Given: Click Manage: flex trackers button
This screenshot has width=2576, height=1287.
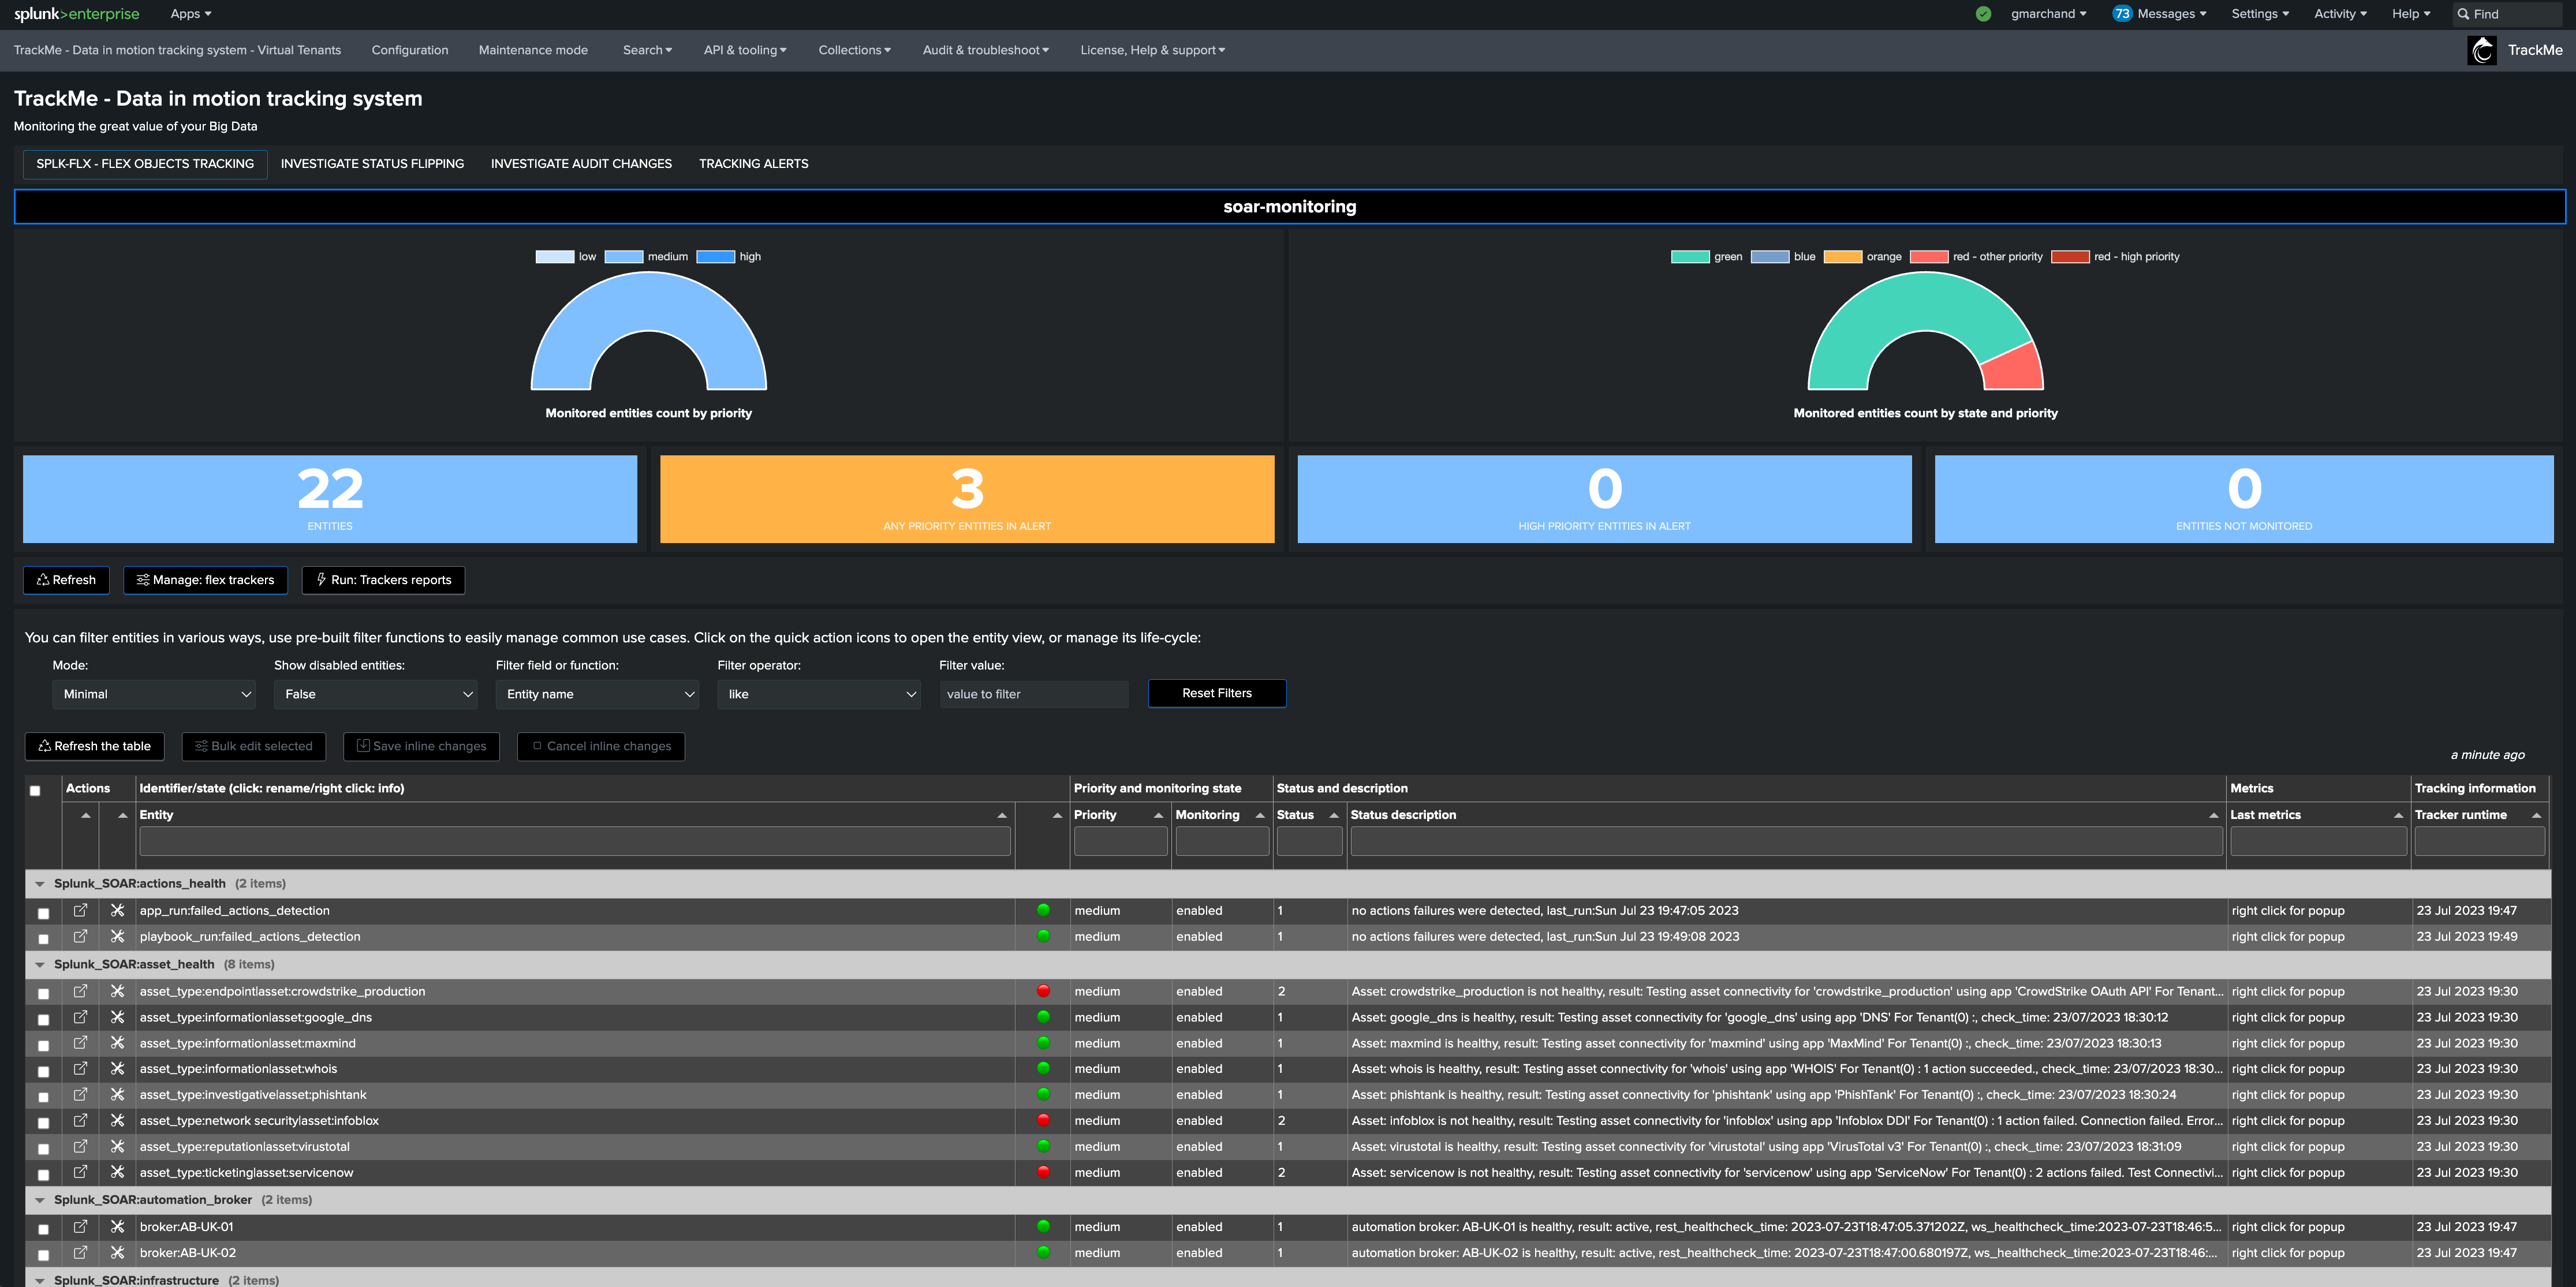Looking at the screenshot, I should tap(205, 580).
